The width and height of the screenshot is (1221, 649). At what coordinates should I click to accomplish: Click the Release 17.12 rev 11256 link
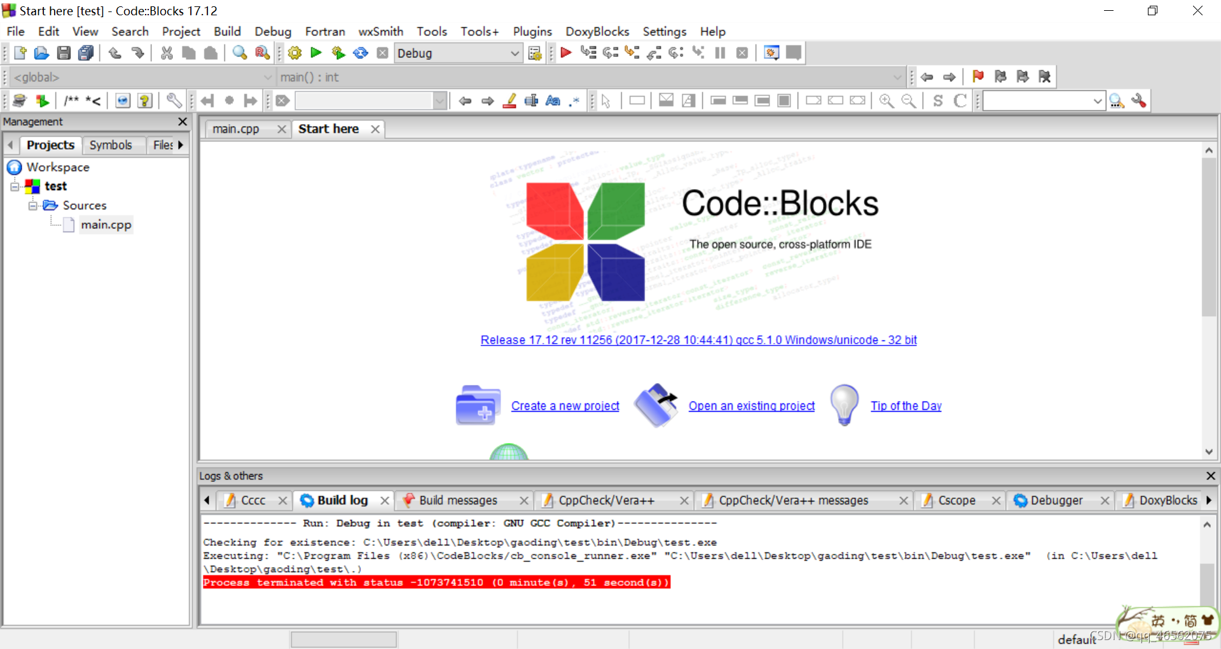point(698,340)
